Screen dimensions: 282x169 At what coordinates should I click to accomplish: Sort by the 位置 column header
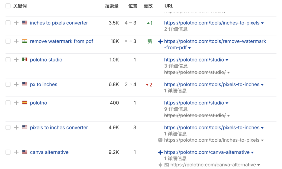133,6
